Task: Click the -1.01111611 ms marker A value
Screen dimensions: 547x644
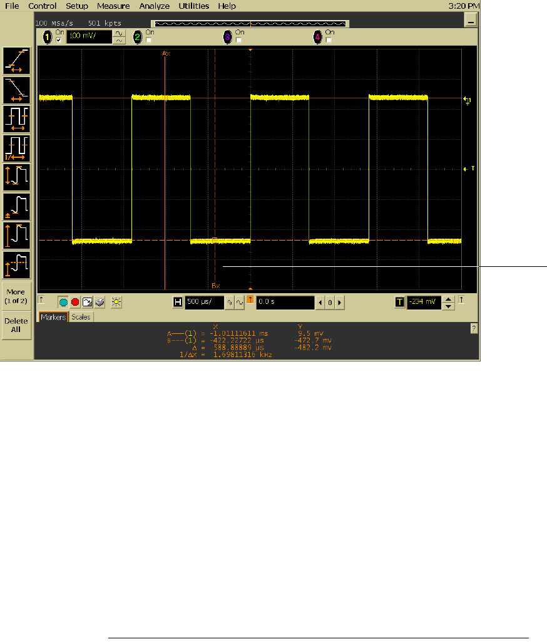Action: tap(239, 333)
